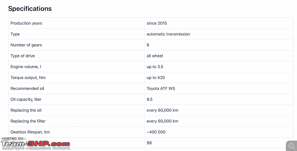Screen dimensions: 297x151
Task: Select the Recommended oil label
Action: [x=27, y=89]
